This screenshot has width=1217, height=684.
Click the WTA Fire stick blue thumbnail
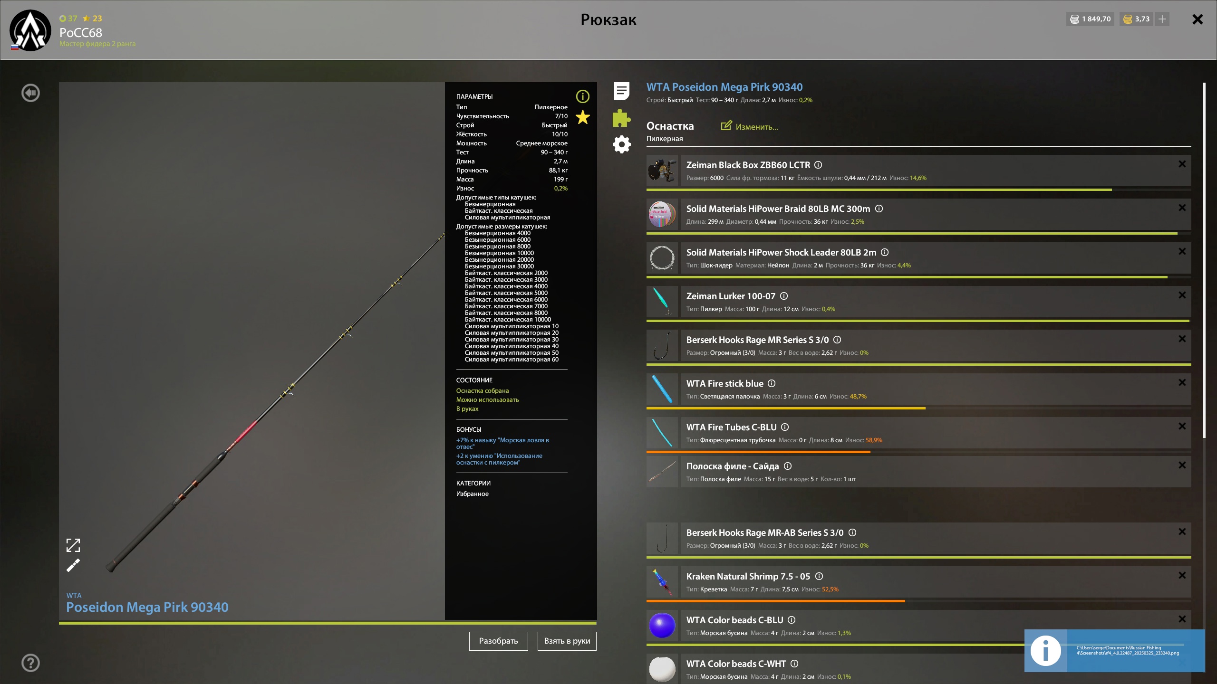[662, 389]
